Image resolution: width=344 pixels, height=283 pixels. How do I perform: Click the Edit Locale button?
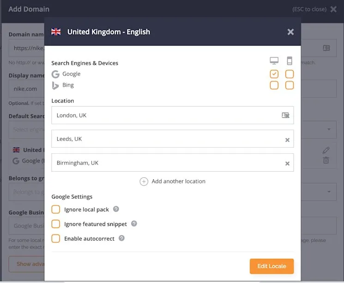coord(272,266)
